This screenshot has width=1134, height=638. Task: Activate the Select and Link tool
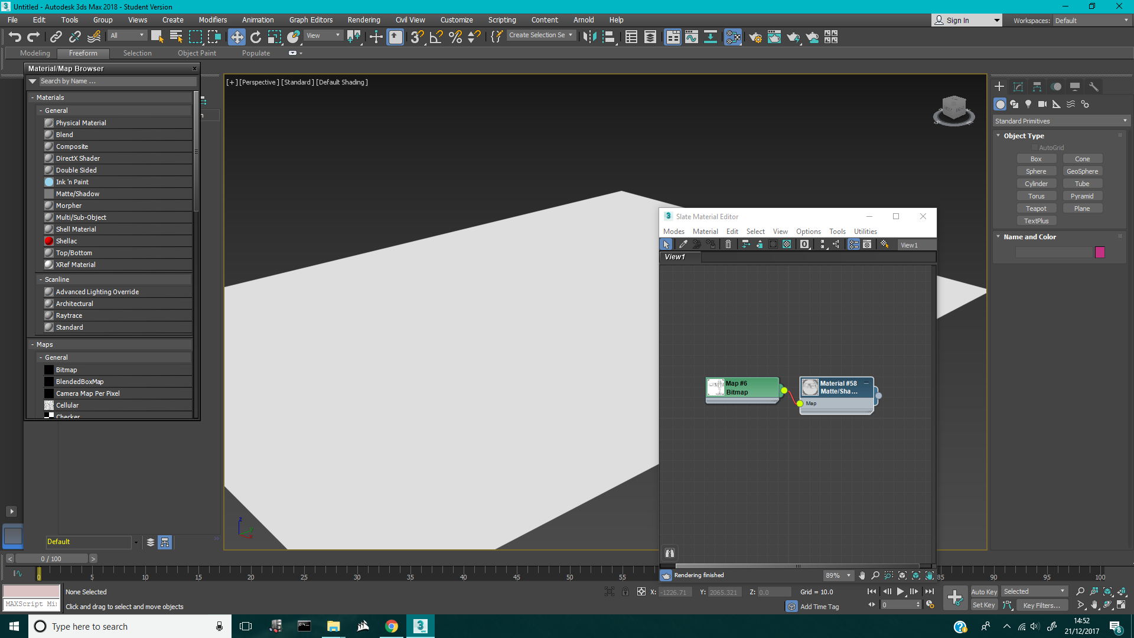[56, 37]
